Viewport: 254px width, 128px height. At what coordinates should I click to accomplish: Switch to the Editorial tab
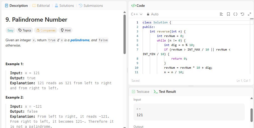pos(41,6)
